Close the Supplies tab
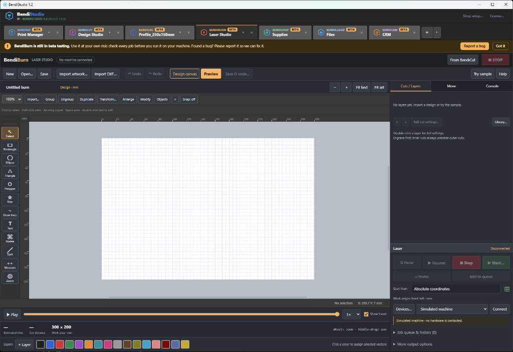 click(306, 33)
